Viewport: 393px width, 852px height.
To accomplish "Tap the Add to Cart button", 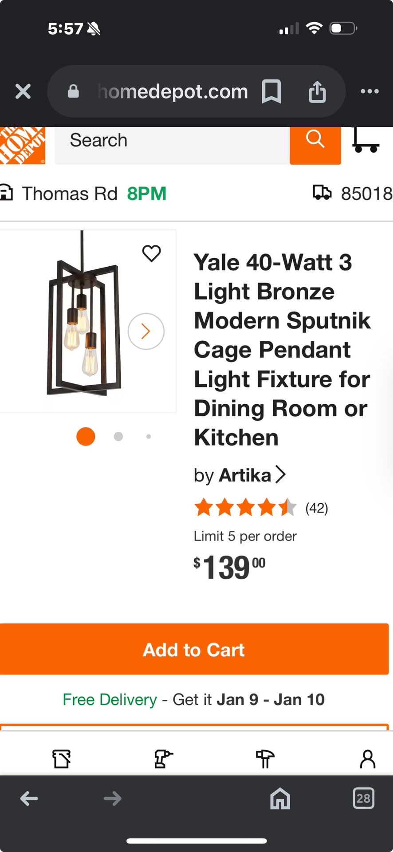I will (194, 649).
